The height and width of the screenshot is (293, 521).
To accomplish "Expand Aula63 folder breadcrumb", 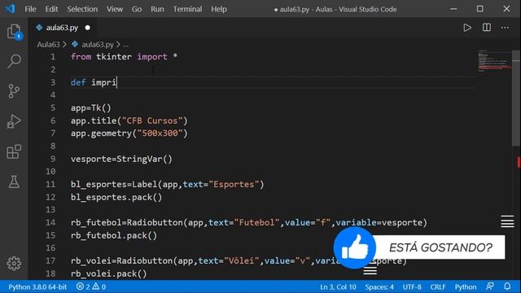I will [49, 44].
